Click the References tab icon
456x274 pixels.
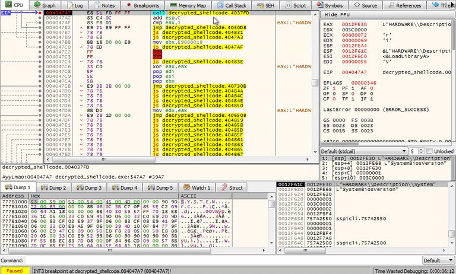[390, 5]
